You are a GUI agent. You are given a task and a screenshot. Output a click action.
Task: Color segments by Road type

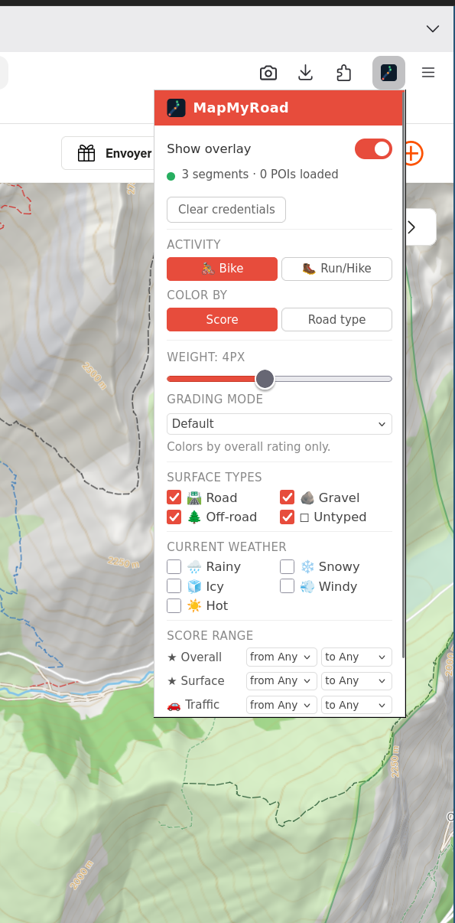tap(336, 320)
